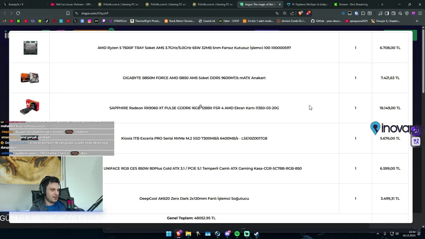
Task: Open the browser hamburger menu
Action: [420, 13]
